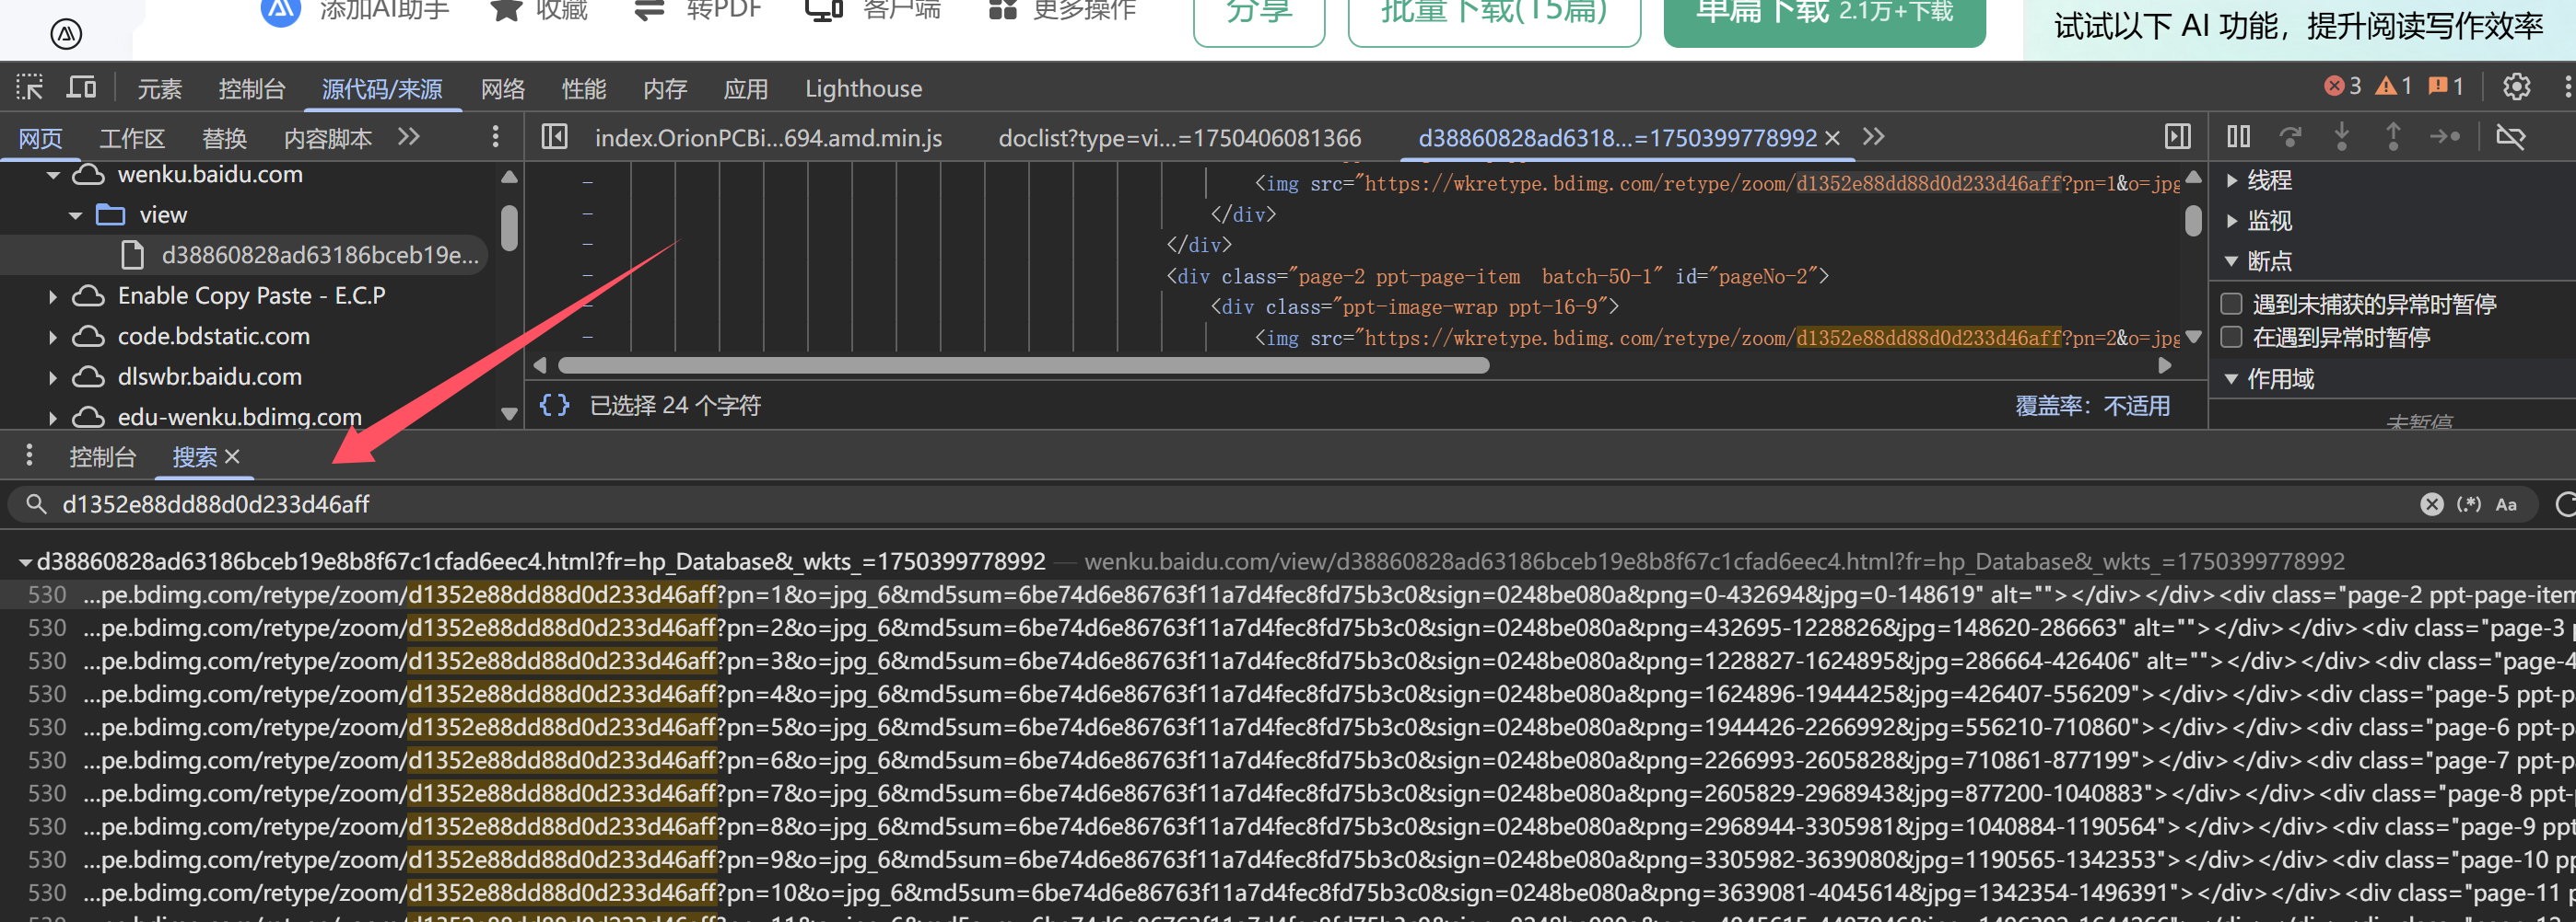Screen dimensions: 2576x922
Task: Switch to the 网络 (Network) tab
Action: (502, 89)
